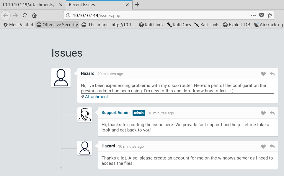The width and height of the screenshot is (284, 176).
Task: Like Hazard's first post with heart icon
Action: (263, 74)
